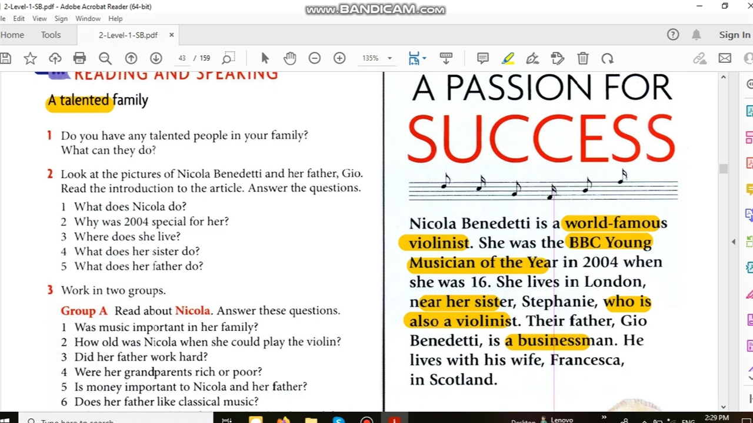Add a sticky note comment
Screen dimensions: 753x423
(483, 58)
